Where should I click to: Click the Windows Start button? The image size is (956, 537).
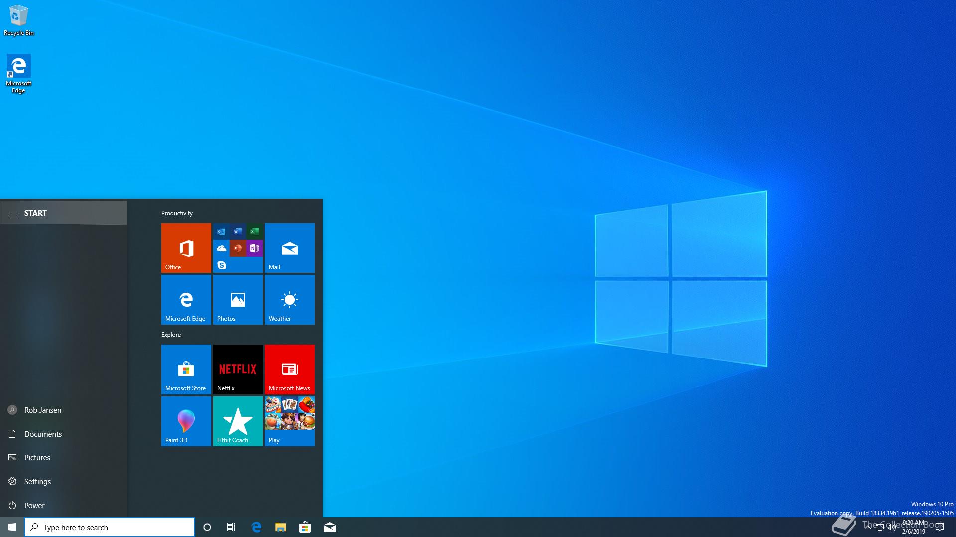(12, 527)
